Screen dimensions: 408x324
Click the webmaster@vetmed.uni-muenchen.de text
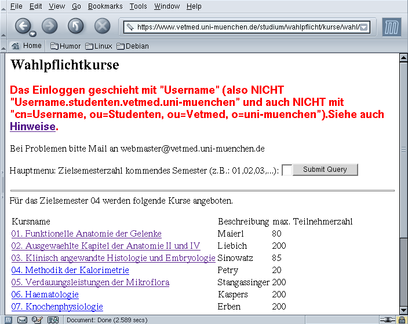pyautogui.click(x=192, y=149)
